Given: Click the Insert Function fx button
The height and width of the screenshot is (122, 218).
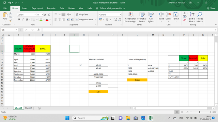Looking at the screenshot, I should 38,30.
